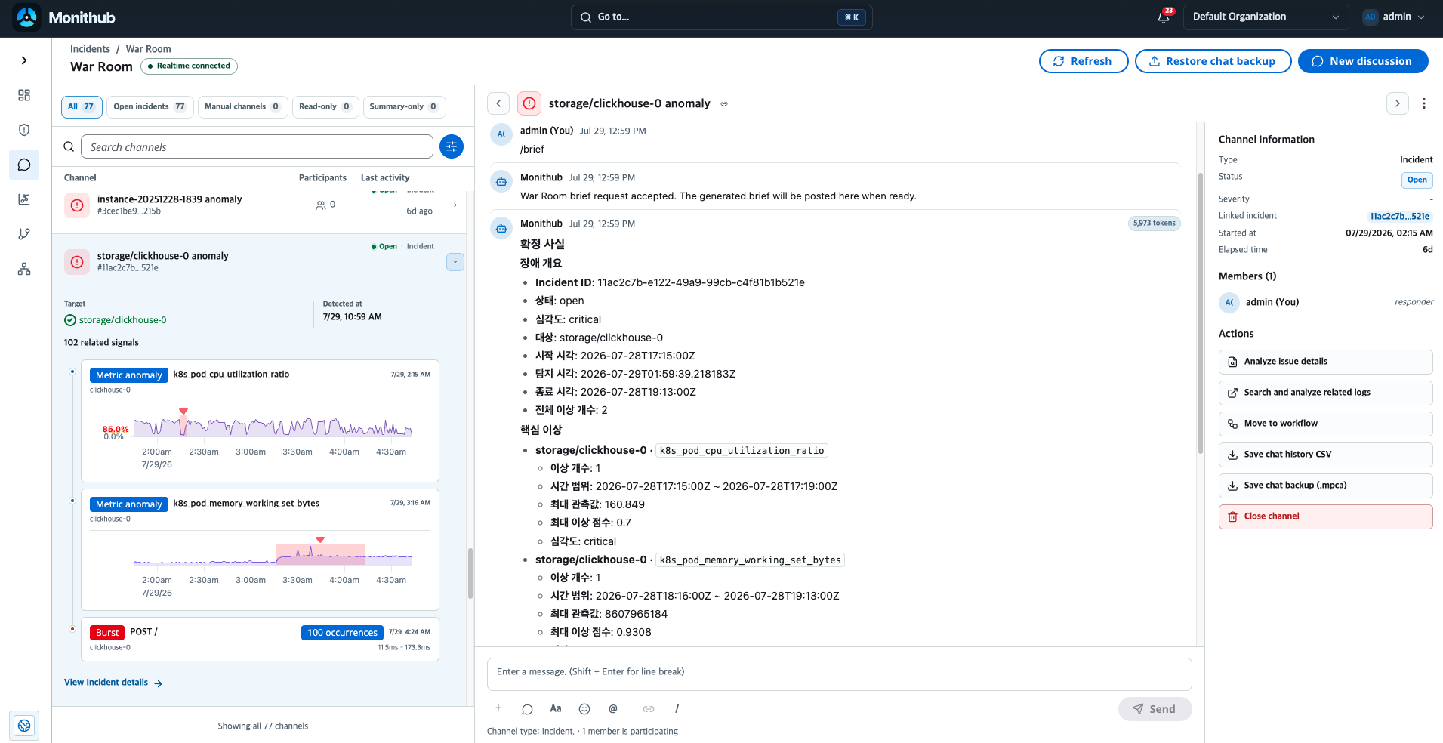This screenshot has height=743, width=1443.
Task: Click the 5,973 tokens badge
Action: (1155, 224)
